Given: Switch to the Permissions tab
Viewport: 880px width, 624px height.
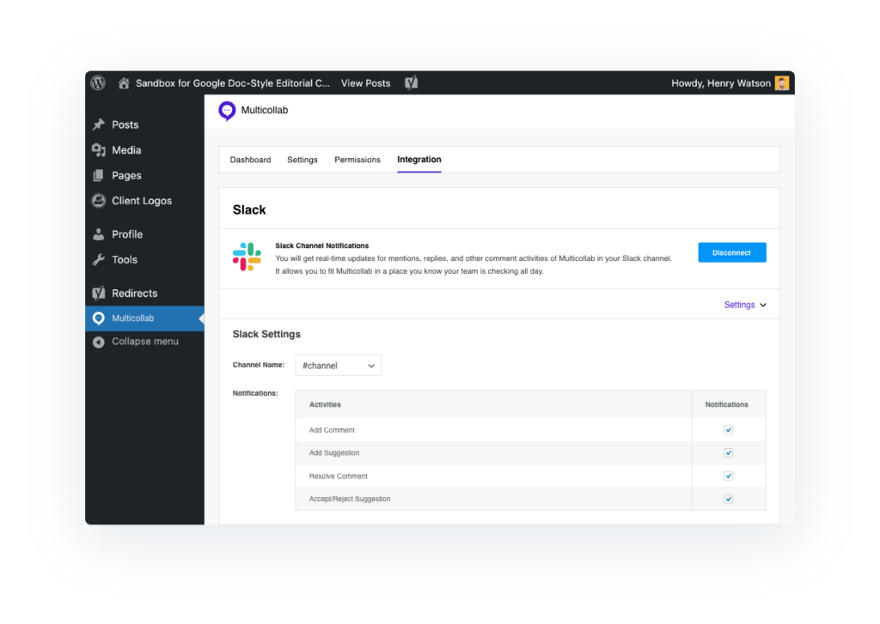Looking at the screenshot, I should (357, 160).
